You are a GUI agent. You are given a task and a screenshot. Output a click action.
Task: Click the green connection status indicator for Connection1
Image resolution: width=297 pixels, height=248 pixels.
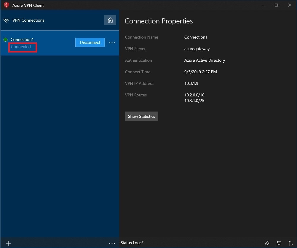(5, 39)
